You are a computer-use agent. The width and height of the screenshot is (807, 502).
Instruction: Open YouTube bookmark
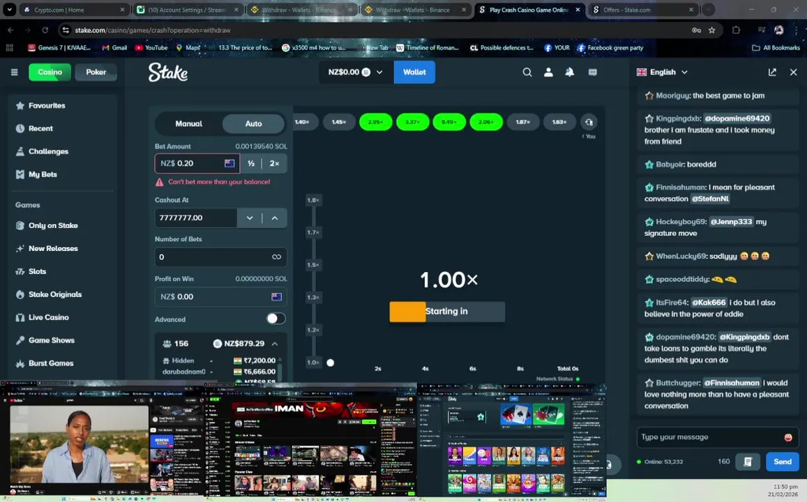tap(151, 47)
